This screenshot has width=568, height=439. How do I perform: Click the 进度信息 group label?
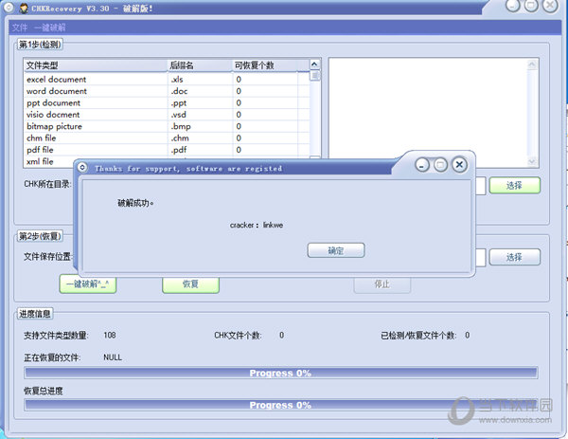35,314
